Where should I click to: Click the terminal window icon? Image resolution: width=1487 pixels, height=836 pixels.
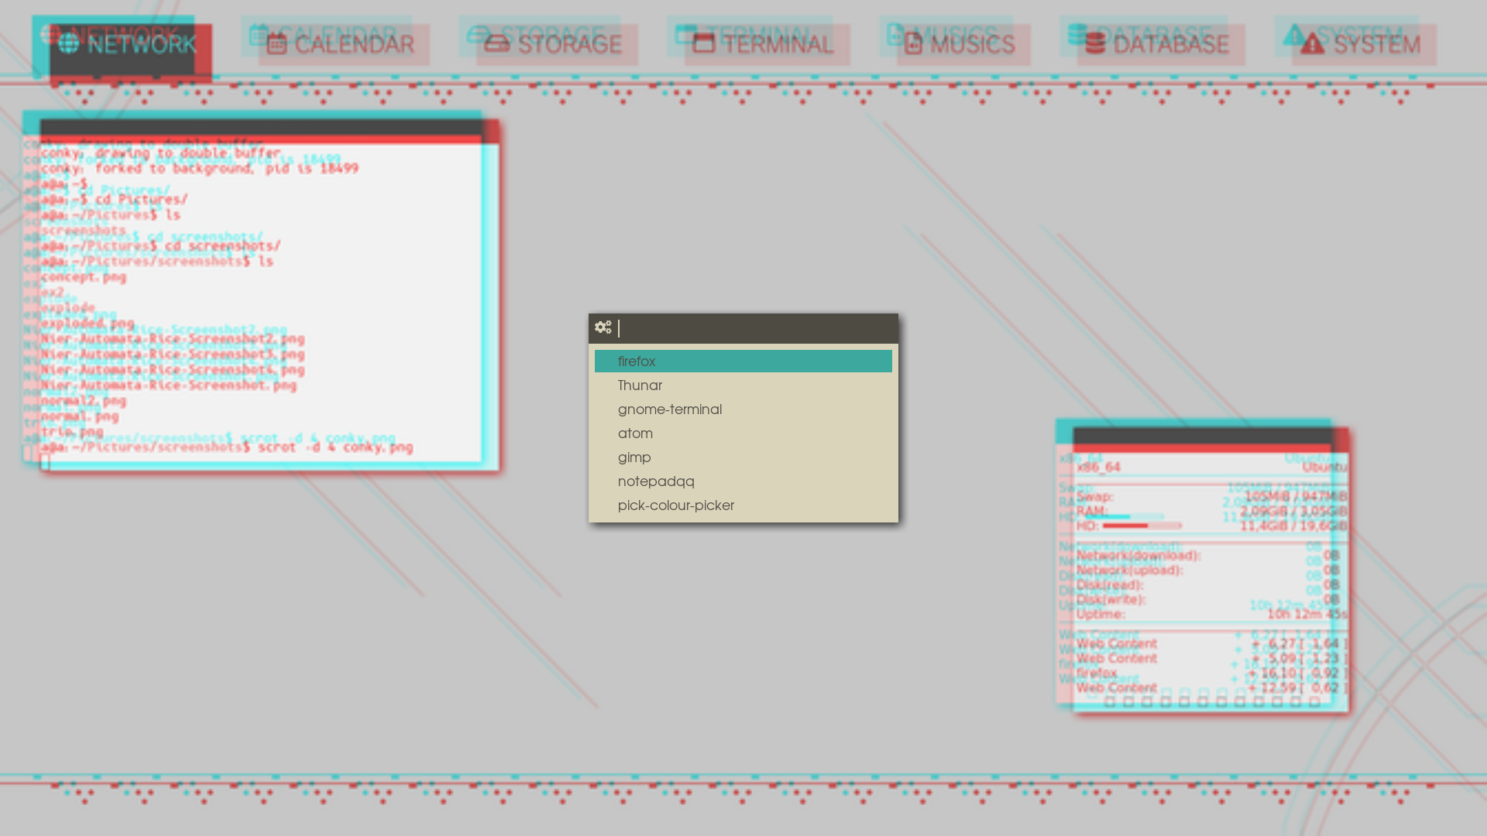coord(703,43)
